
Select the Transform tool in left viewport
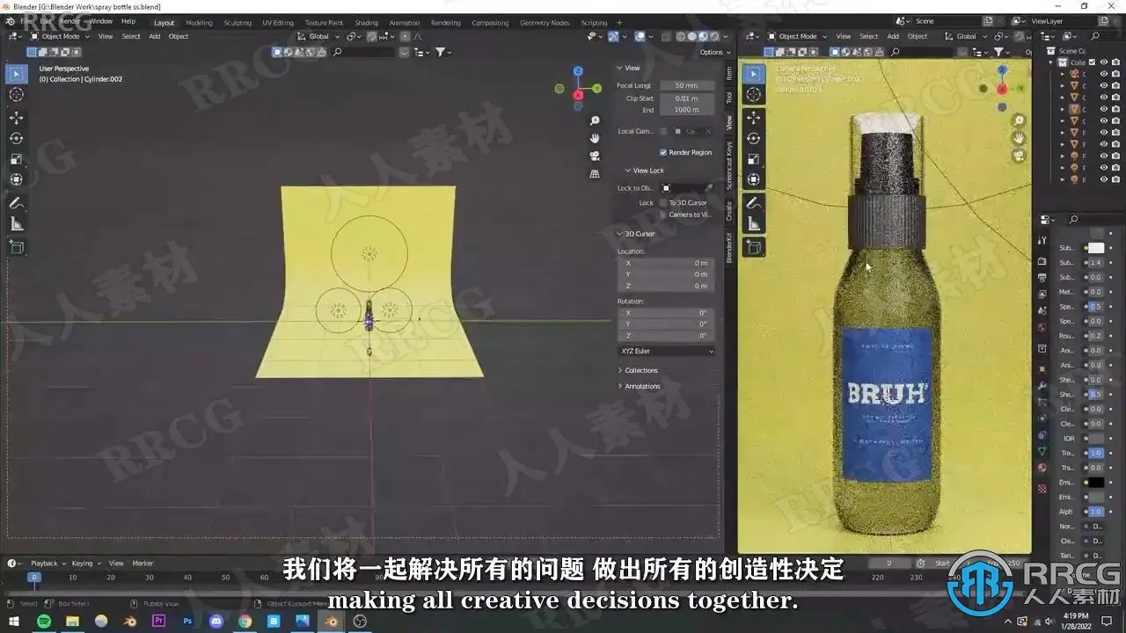click(x=17, y=179)
